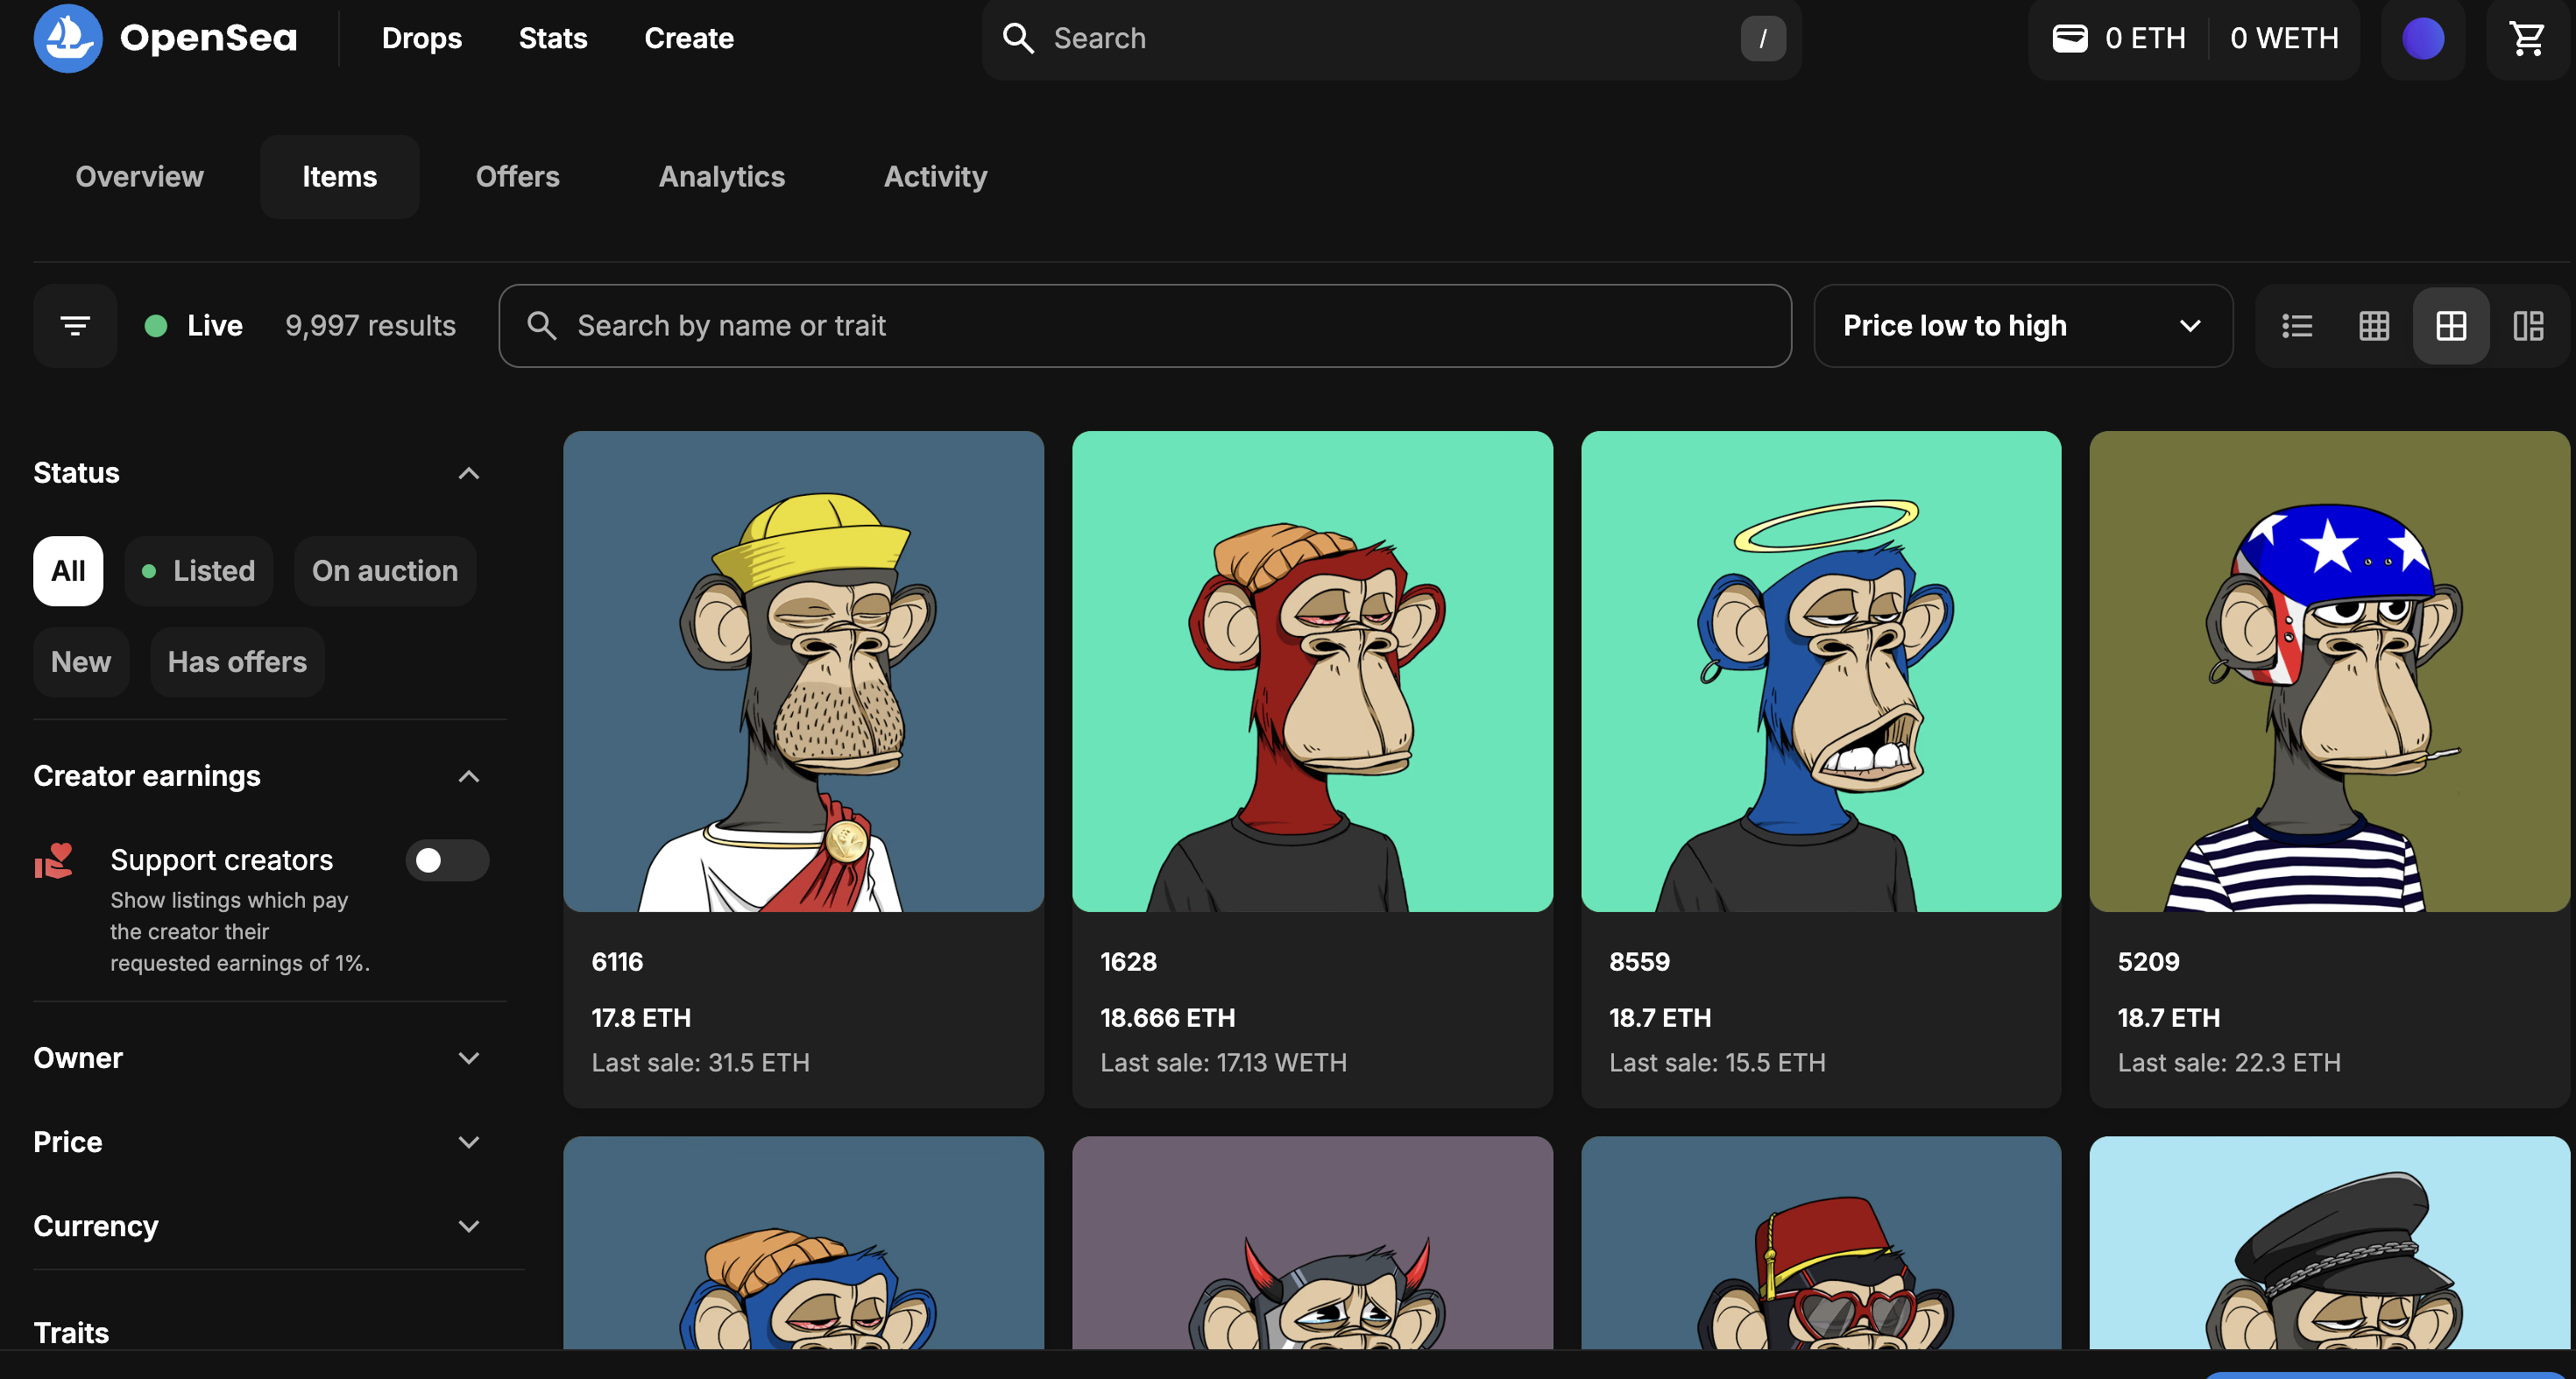Open ape 5209 image with stars helmet
This screenshot has height=1379, width=2576.
pyautogui.click(x=2329, y=671)
